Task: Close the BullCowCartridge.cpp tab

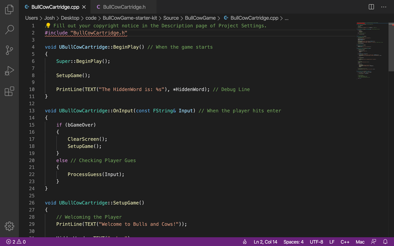Action: [x=84, y=7]
